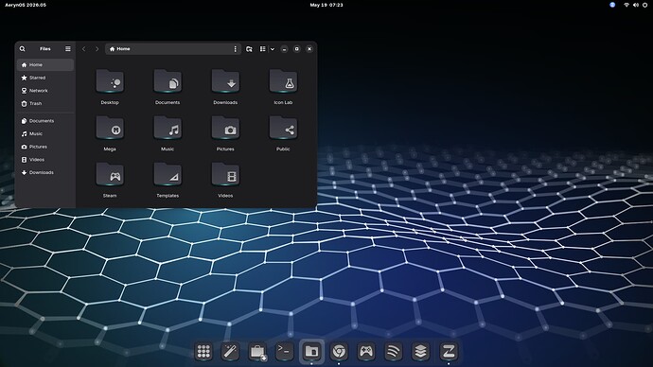
Task: Open the power menu in top bar
Action: pos(645,5)
